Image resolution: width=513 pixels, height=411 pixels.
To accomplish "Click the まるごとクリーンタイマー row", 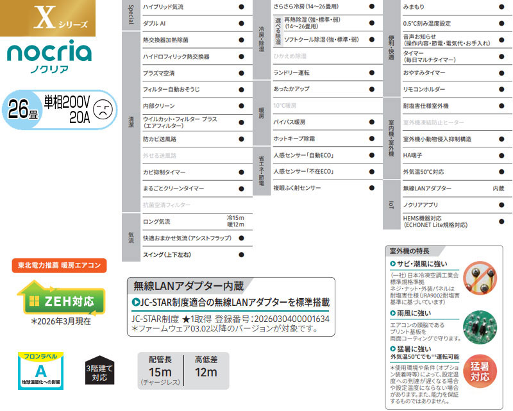I will point(198,189).
